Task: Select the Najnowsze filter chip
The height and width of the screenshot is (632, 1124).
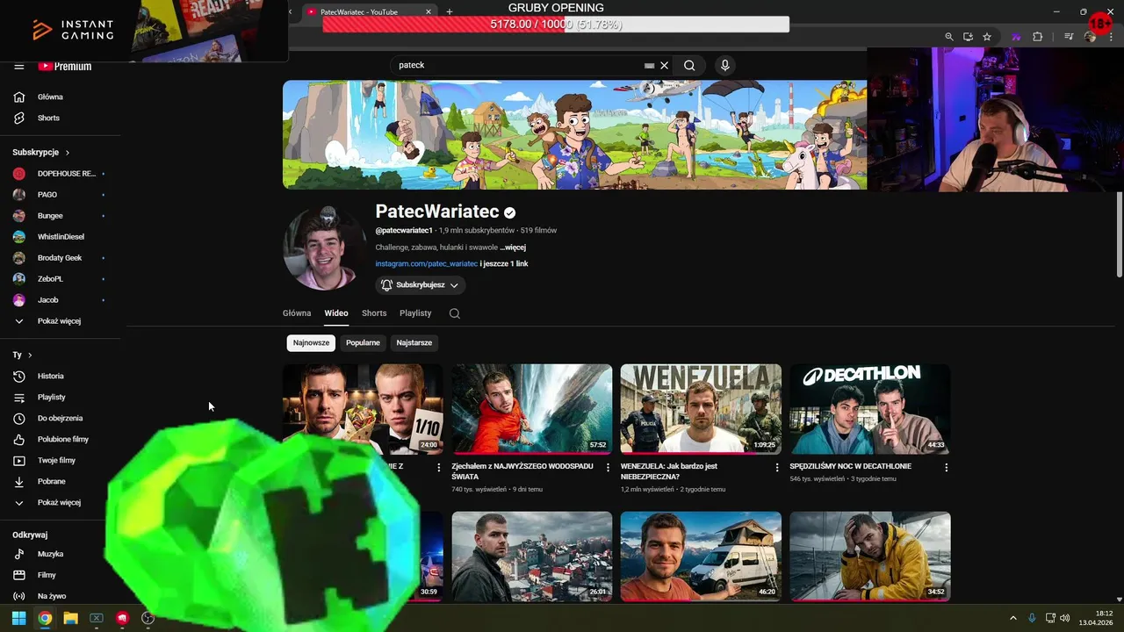Action: pyautogui.click(x=311, y=343)
